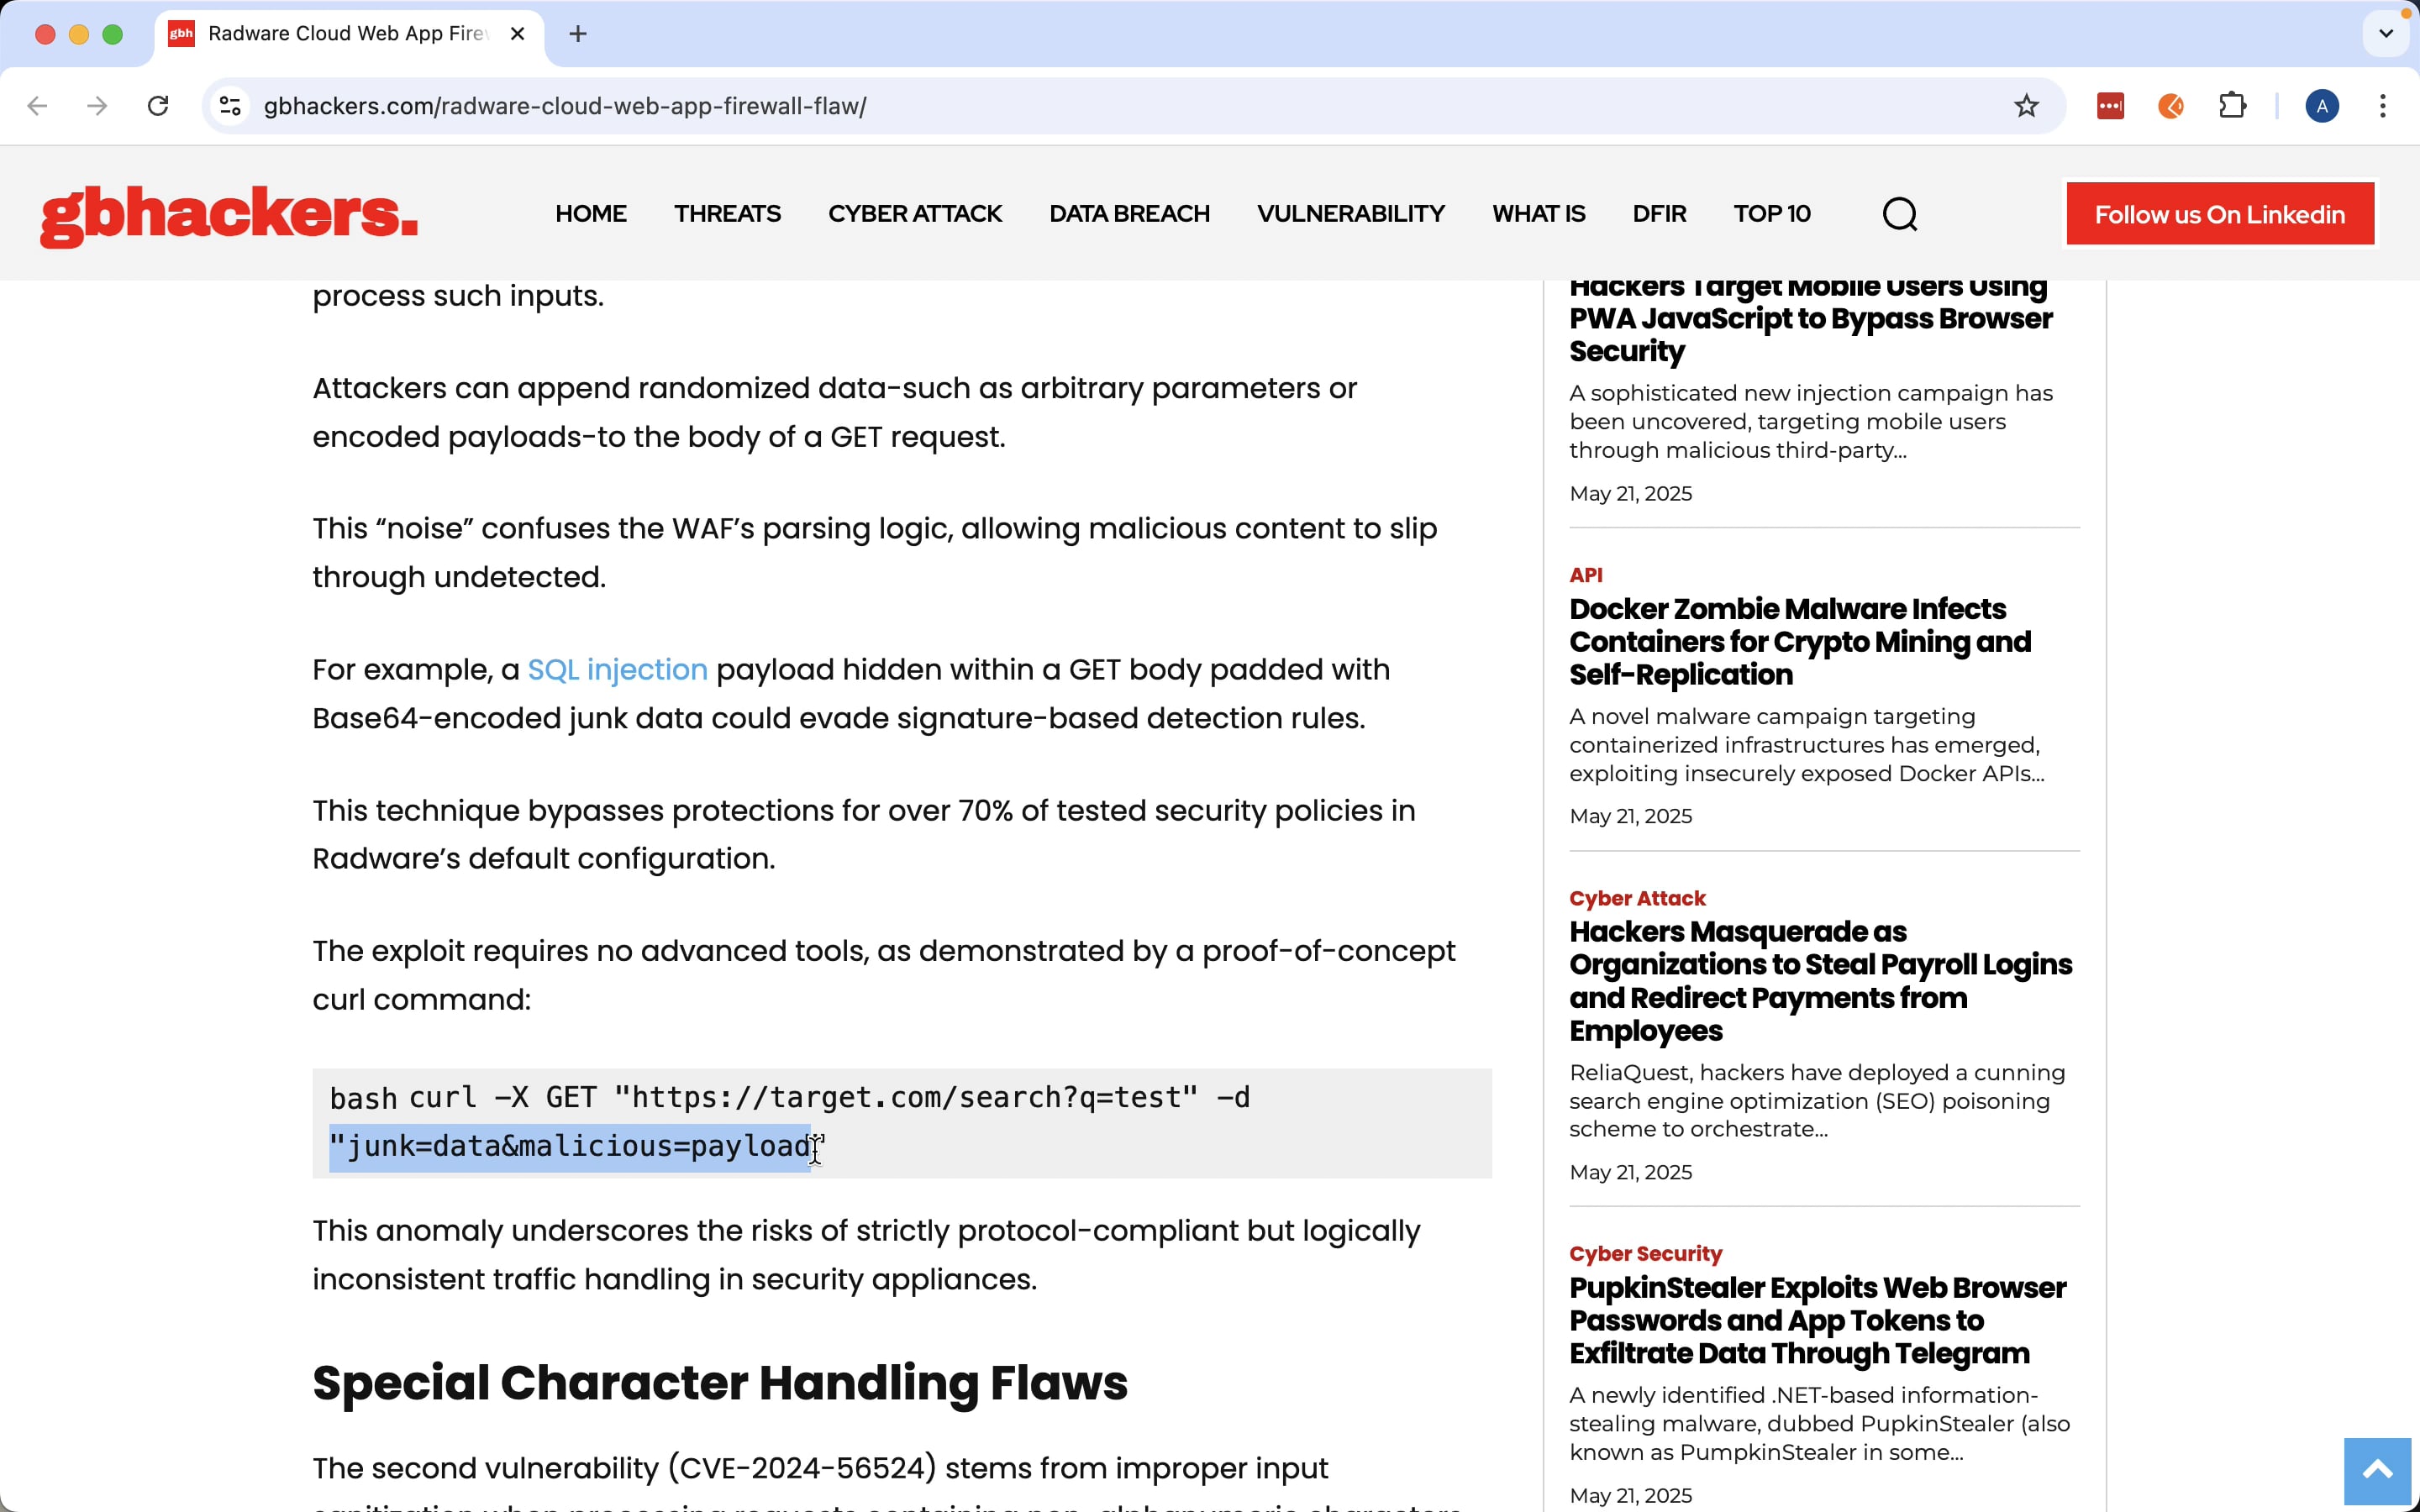This screenshot has height=1512, width=2420.
Task: Click the curl command code block
Action: point(902,1122)
